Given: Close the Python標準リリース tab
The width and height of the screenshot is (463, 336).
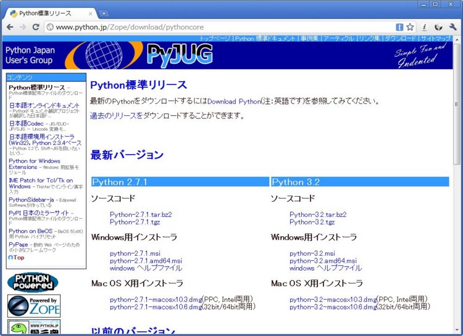Looking at the screenshot, I should 91,14.
